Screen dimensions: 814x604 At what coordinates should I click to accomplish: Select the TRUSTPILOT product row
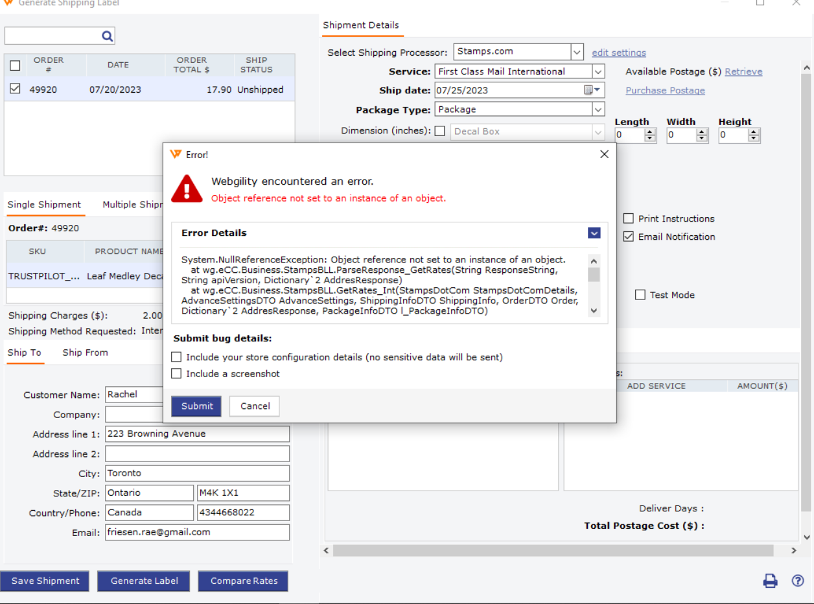[x=84, y=276]
